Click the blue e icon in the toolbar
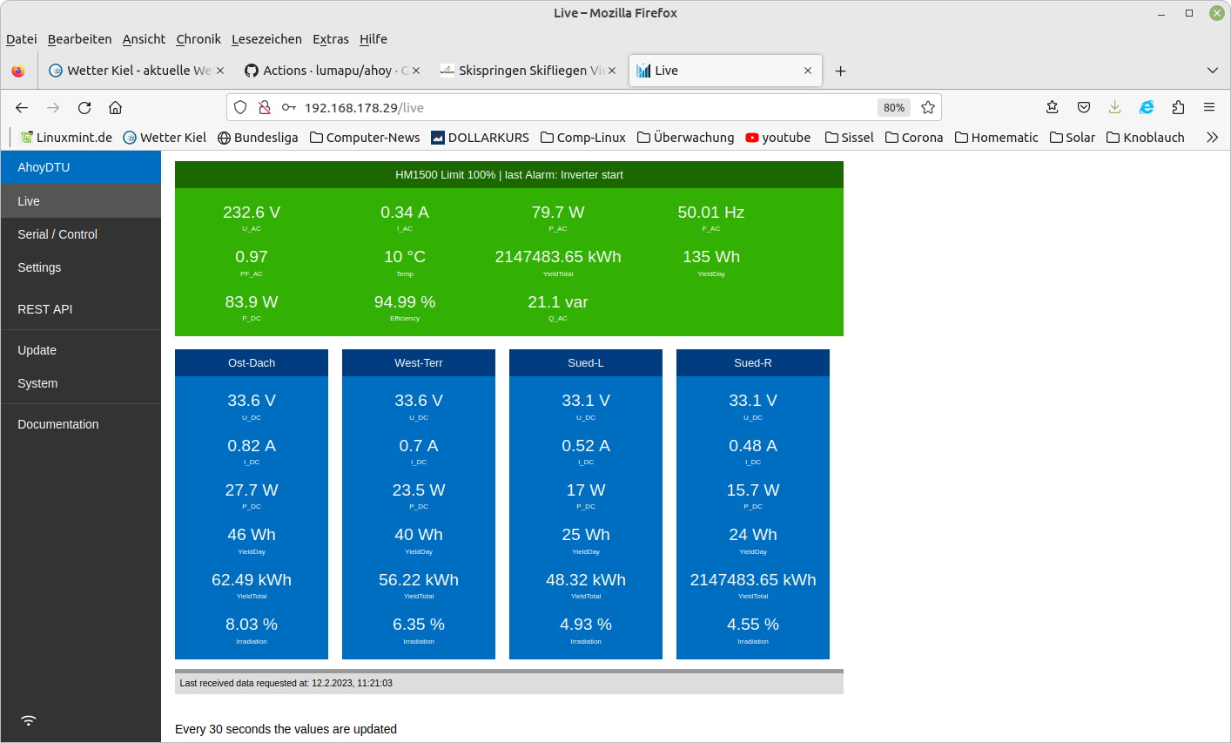This screenshot has width=1231, height=743. coord(1147,107)
